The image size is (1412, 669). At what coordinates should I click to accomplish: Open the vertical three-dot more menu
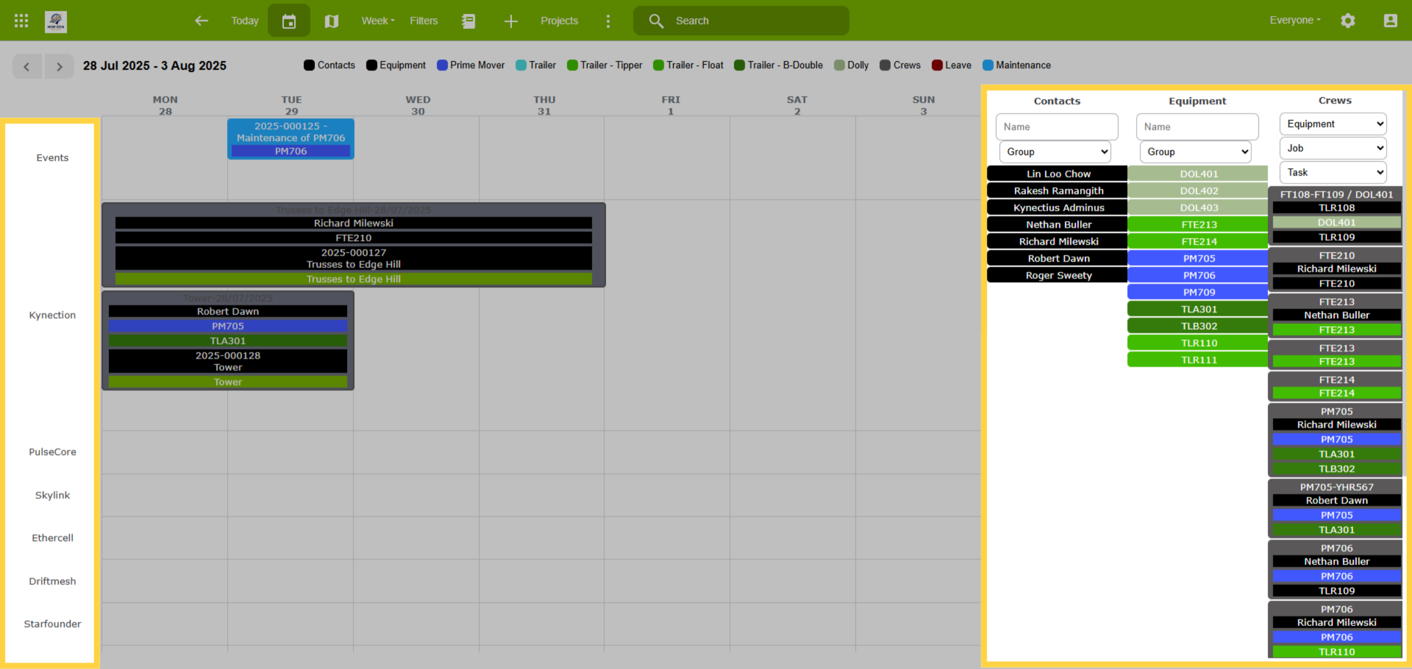click(x=608, y=21)
